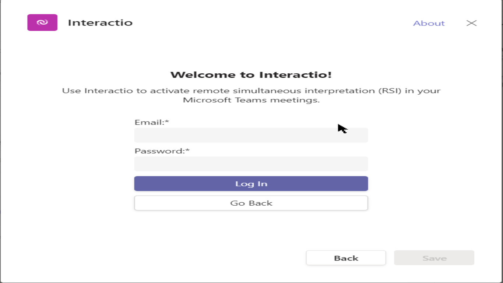Focus the Email input field
The width and height of the screenshot is (503, 283).
[x=251, y=135]
